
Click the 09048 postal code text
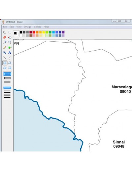[119, 146]
